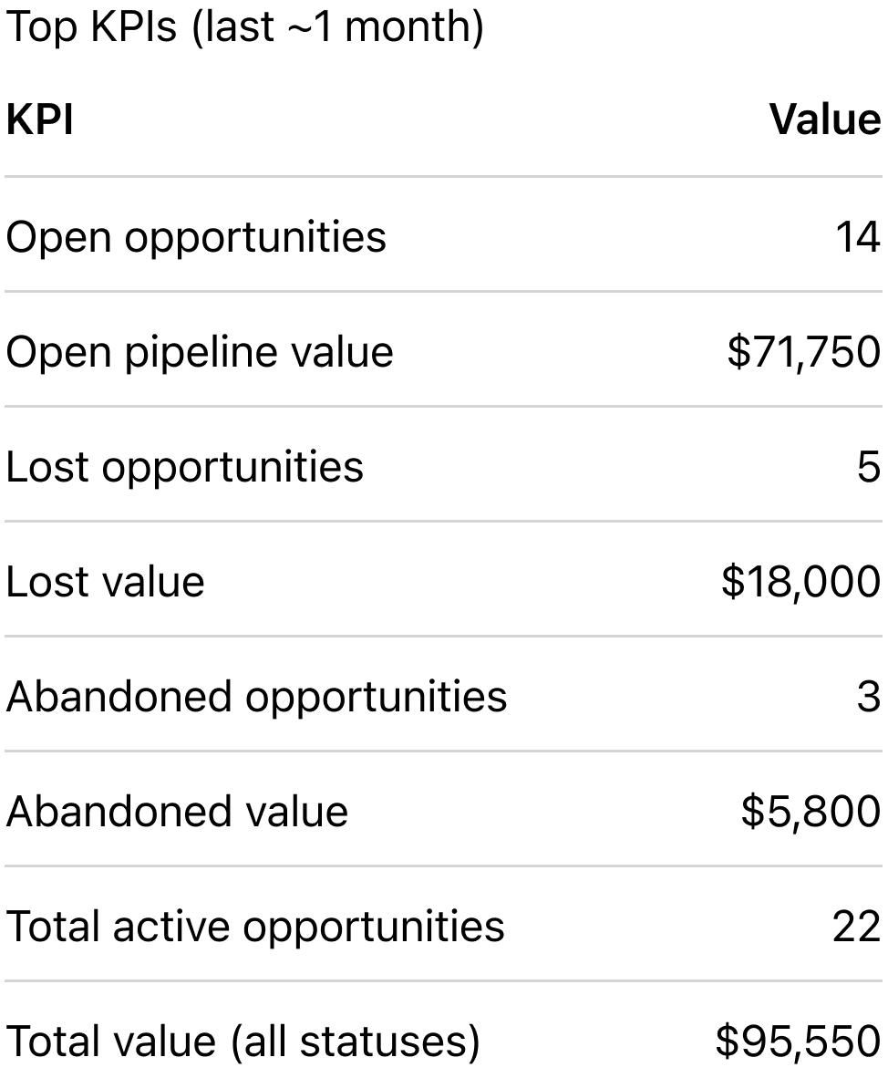Click the Lost opportunities count 5
The image size is (888, 1078).
coord(869,467)
